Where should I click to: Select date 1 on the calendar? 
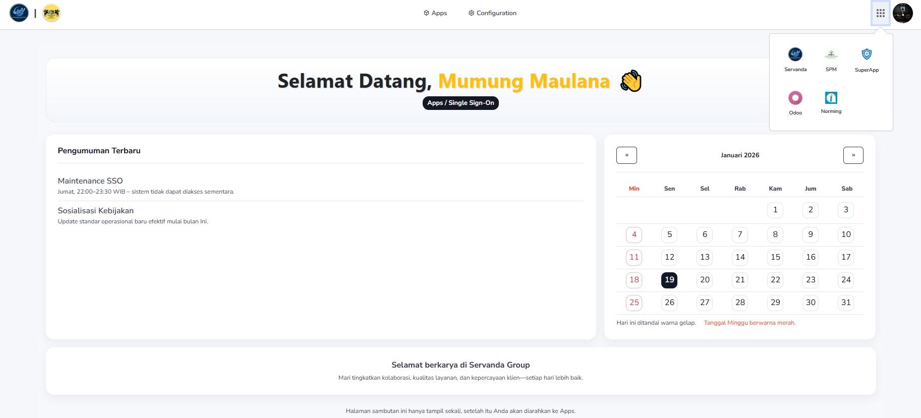[x=775, y=210]
